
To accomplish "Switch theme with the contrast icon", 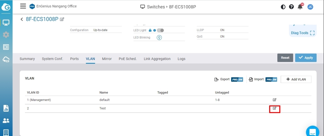I will point(283,7).
